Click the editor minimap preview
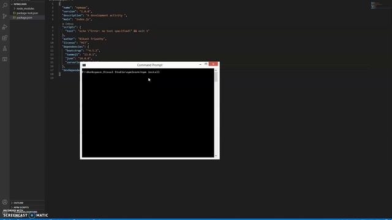 click(375, 5)
